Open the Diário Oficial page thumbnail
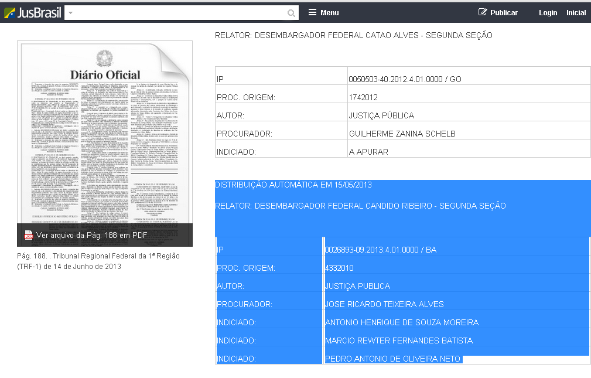Image resolution: width=591 pixels, height=378 pixels. [x=105, y=135]
